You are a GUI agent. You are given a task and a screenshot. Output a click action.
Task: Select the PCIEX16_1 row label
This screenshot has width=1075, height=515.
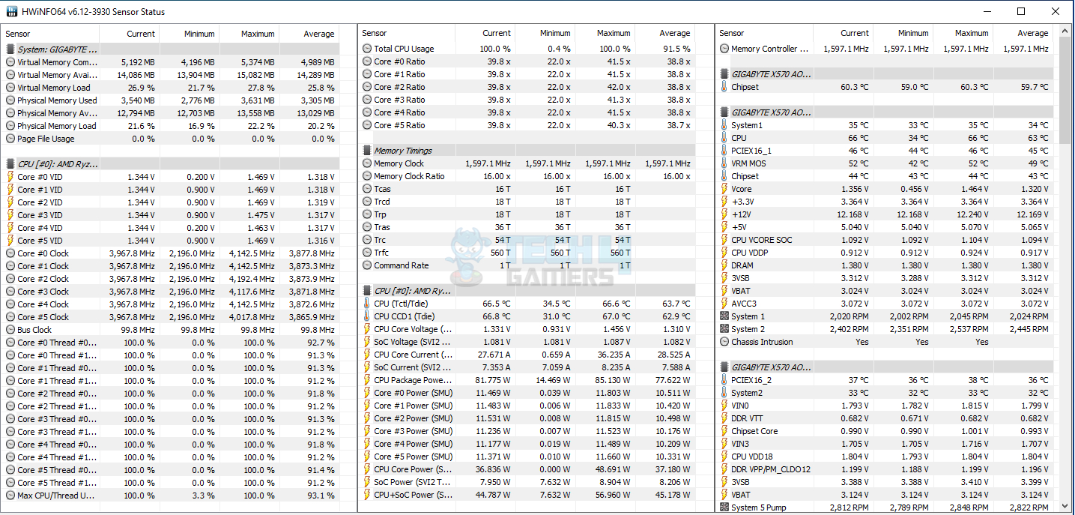click(751, 151)
